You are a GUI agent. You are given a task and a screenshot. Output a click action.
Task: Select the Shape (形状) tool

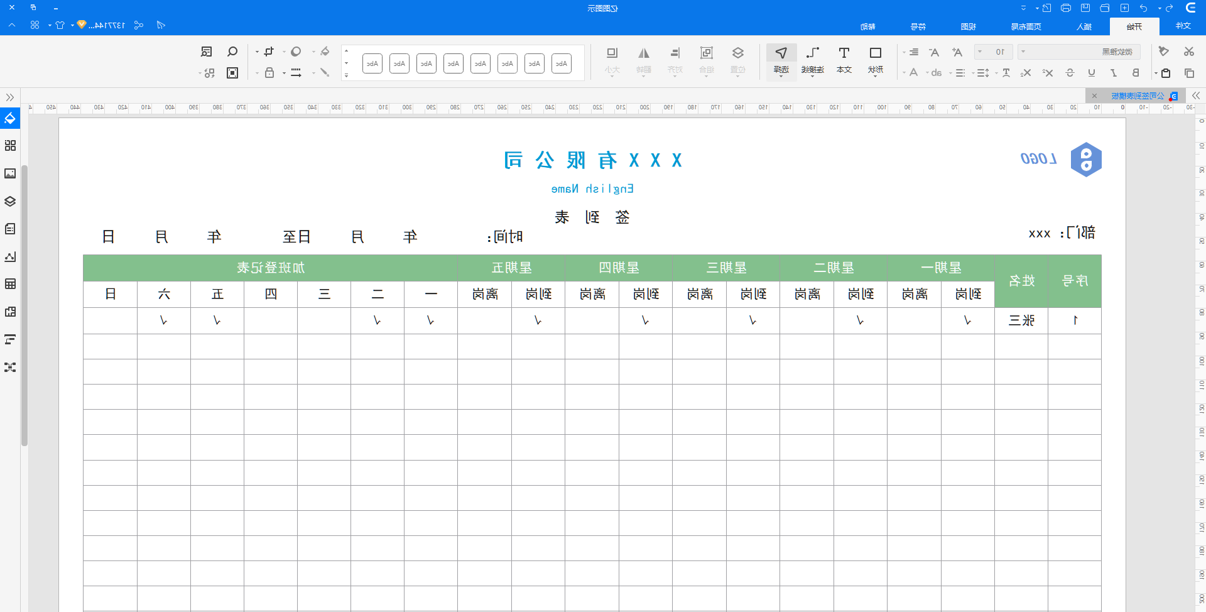pyautogui.click(x=876, y=60)
